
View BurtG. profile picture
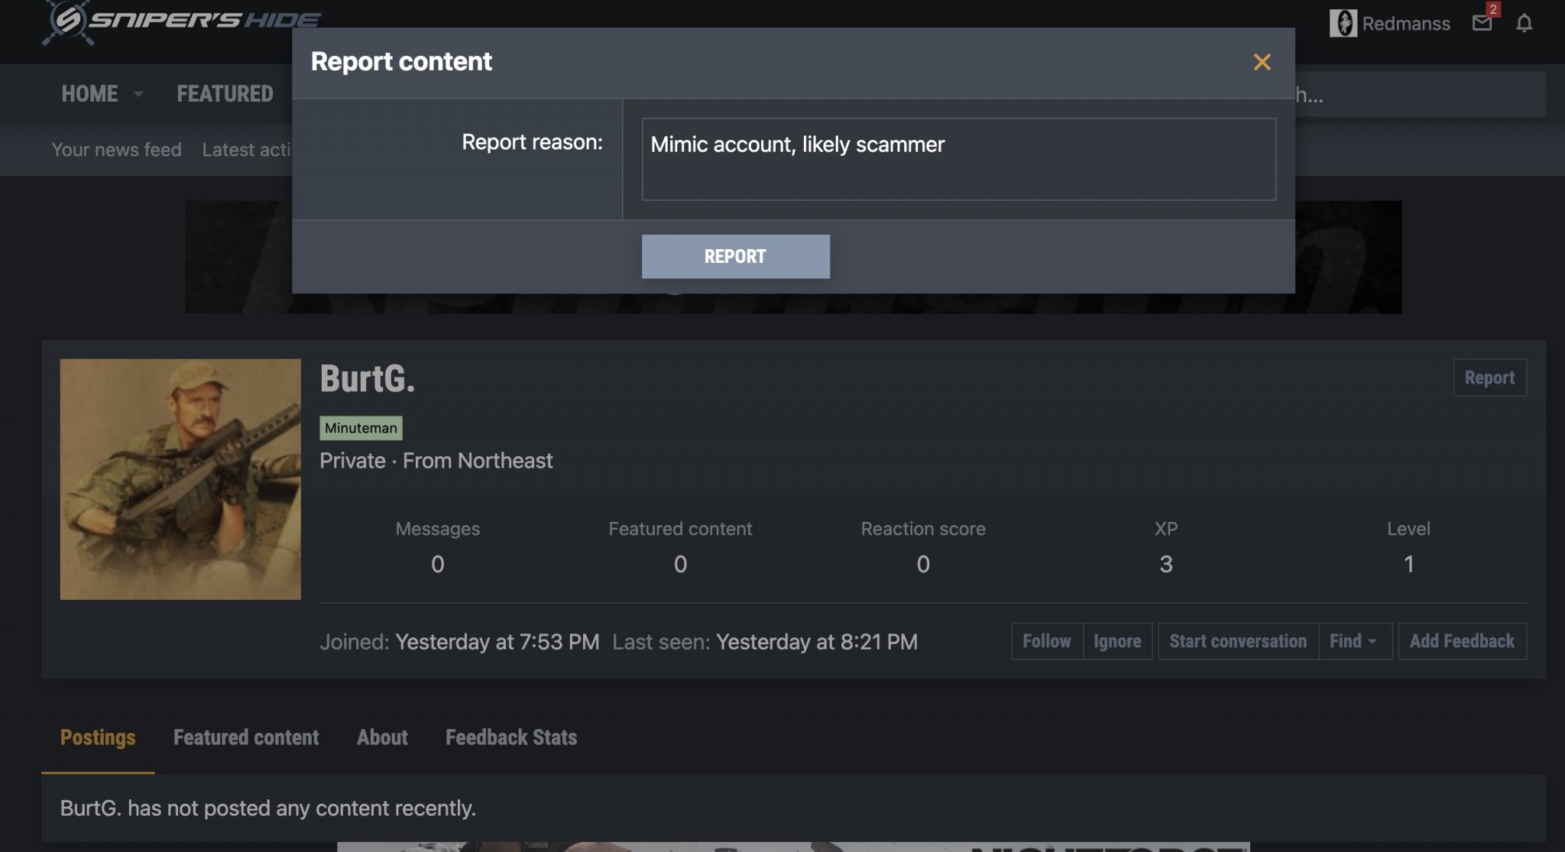tap(180, 479)
